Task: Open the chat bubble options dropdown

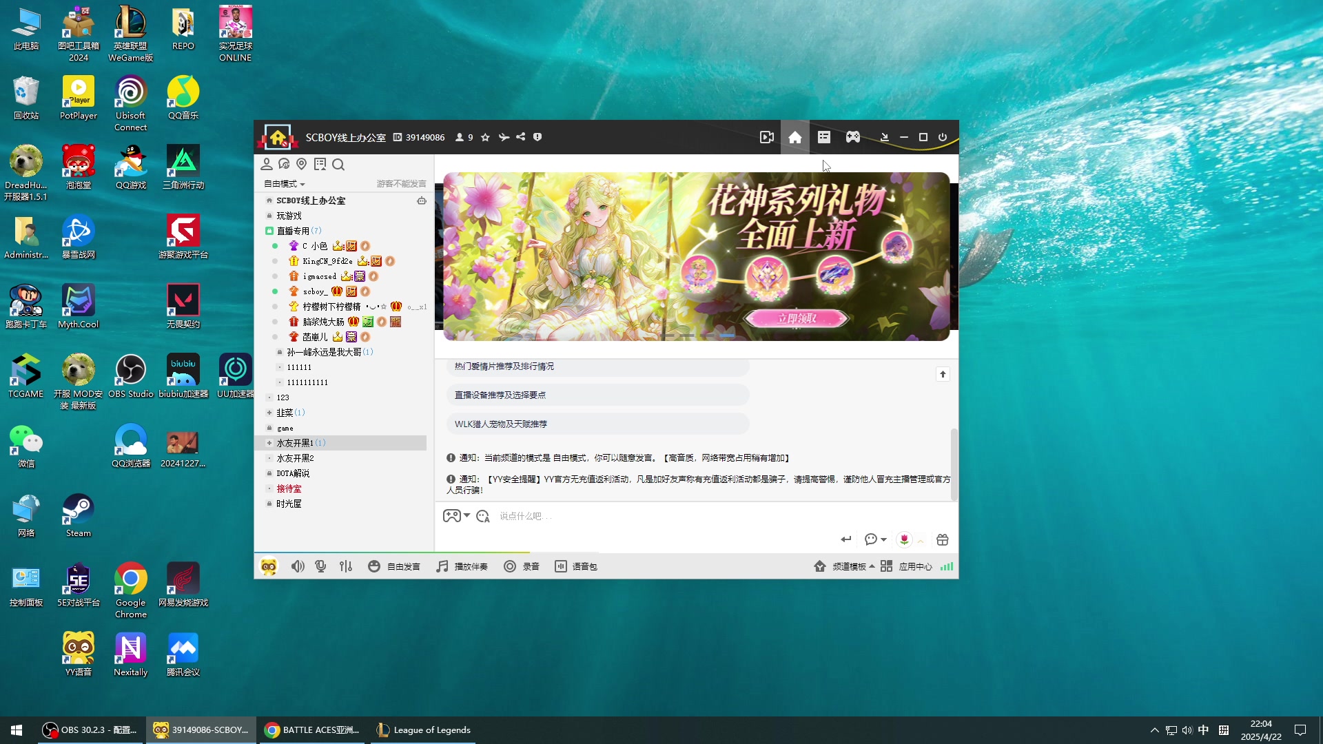Action: click(875, 539)
